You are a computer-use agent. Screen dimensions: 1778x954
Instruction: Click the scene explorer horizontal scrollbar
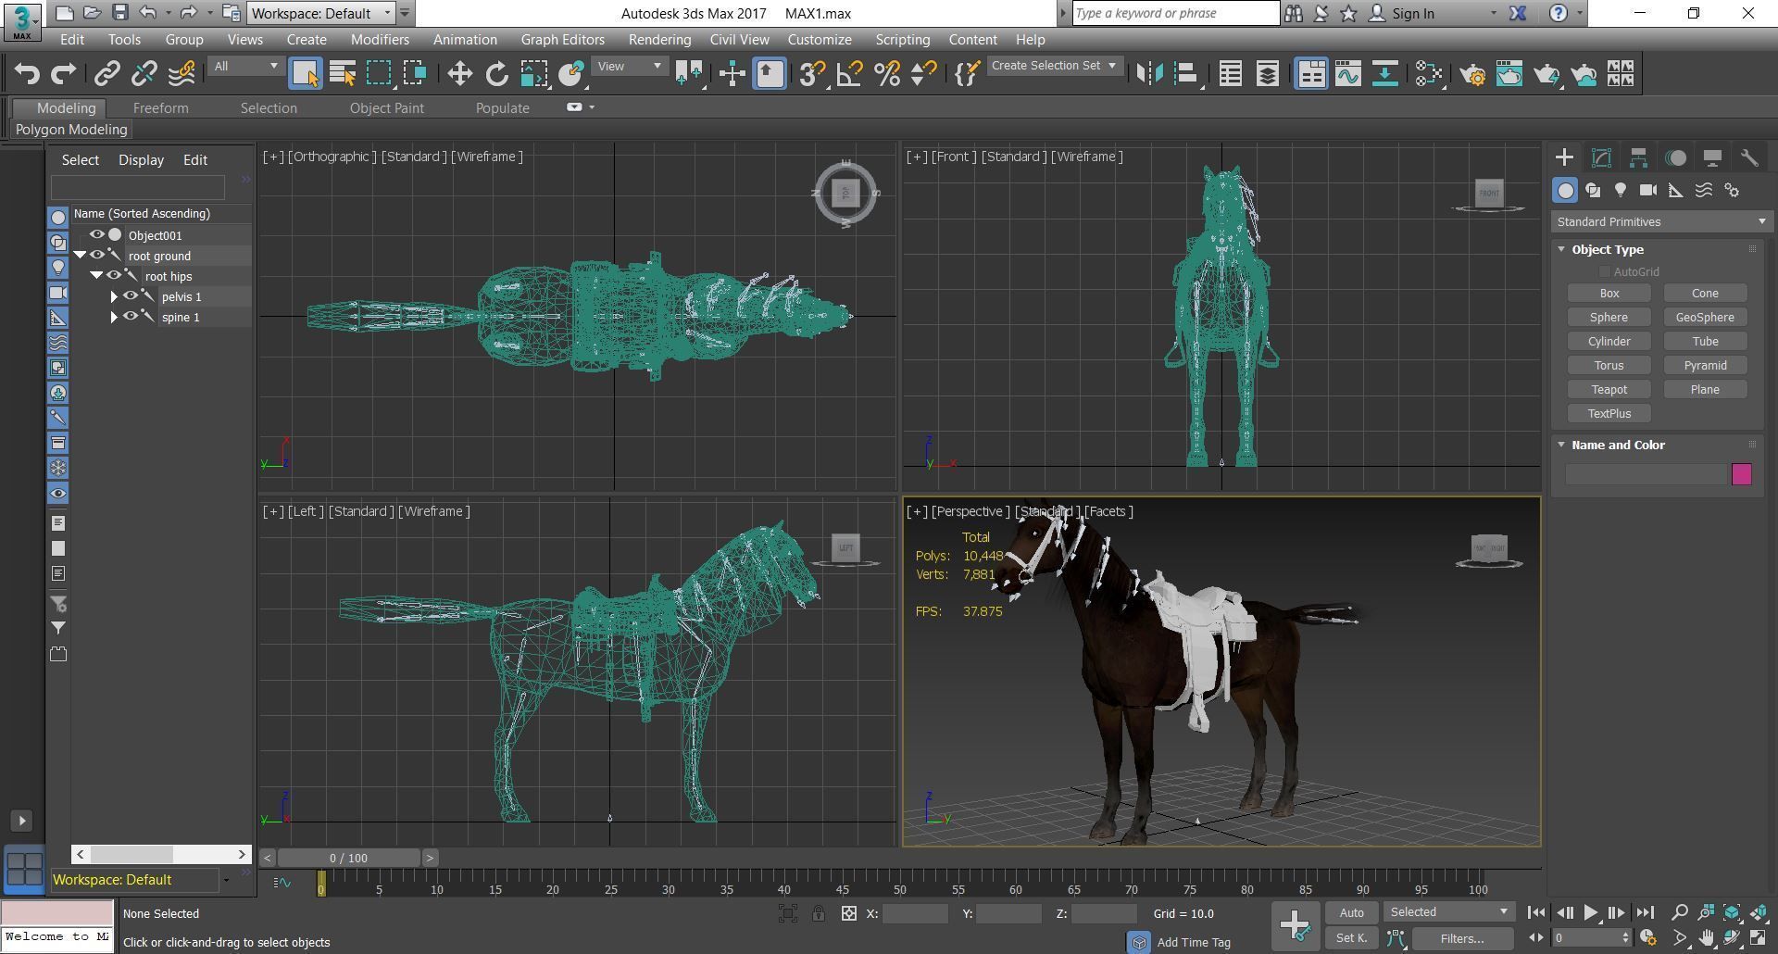[x=131, y=854]
